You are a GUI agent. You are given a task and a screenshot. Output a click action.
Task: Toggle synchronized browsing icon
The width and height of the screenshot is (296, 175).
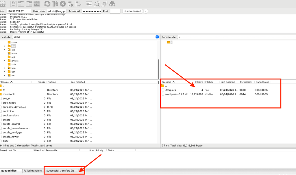tap(104, 4)
